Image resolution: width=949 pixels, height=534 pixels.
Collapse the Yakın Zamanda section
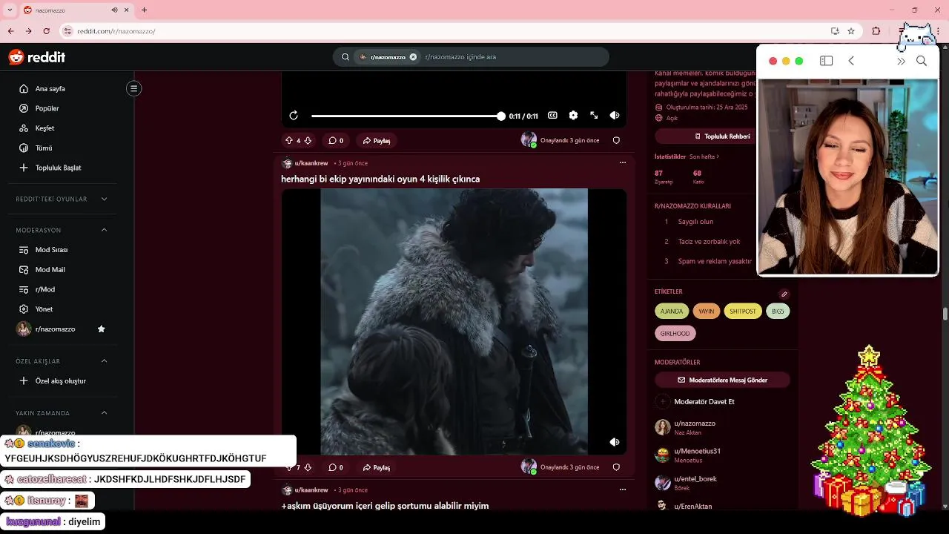[63, 413]
